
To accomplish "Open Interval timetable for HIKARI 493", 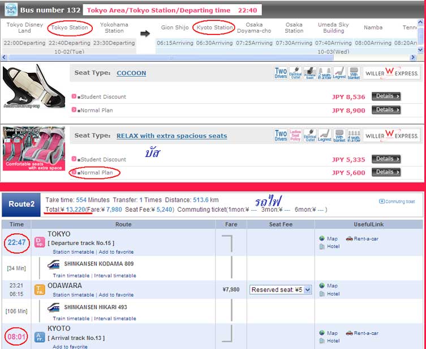I will click(115, 319).
